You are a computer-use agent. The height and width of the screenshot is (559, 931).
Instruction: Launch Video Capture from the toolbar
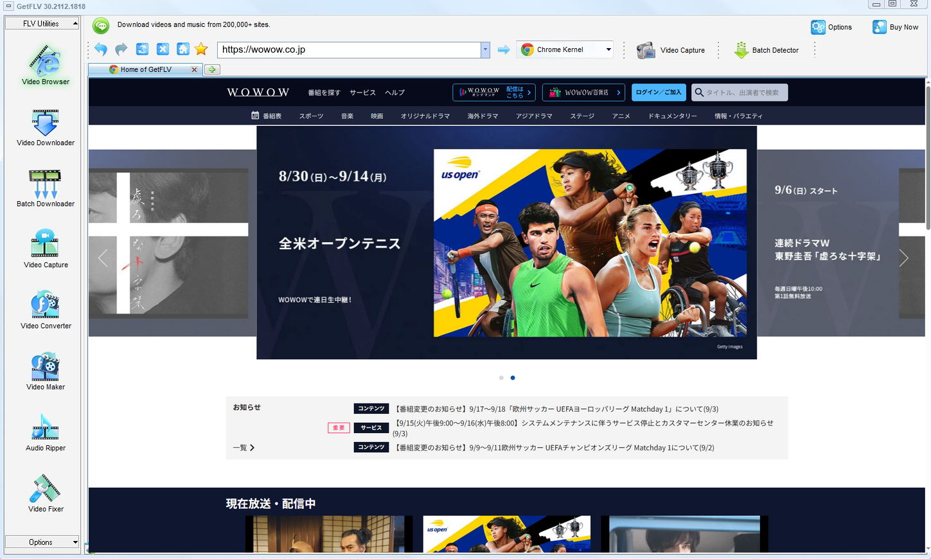(x=671, y=50)
